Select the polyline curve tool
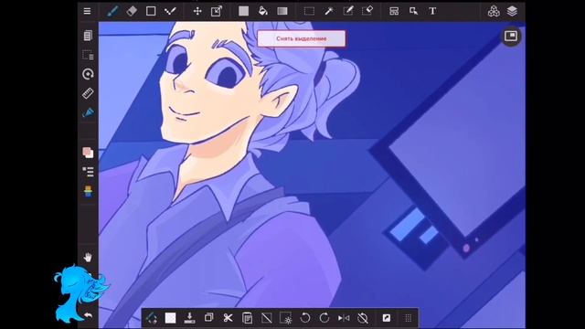585x329 pixels. (x=170, y=11)
